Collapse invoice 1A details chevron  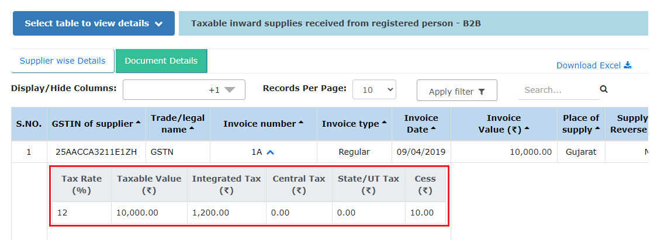click(x=271, y=152)
